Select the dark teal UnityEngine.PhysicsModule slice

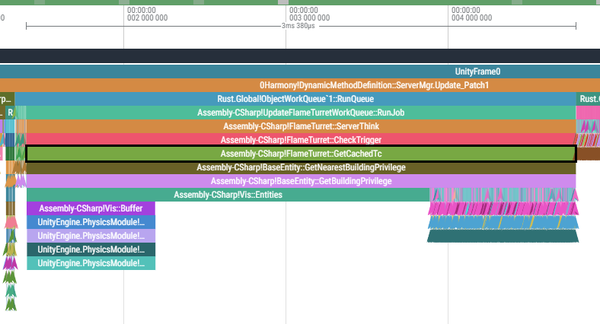pos(91,249)
